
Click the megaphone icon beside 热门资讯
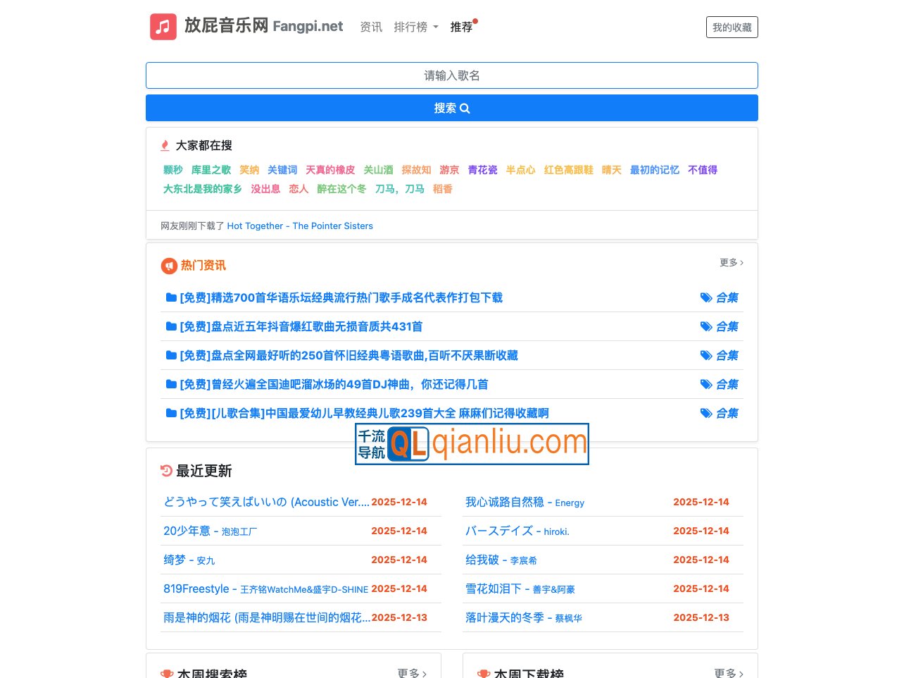(169, 266)
